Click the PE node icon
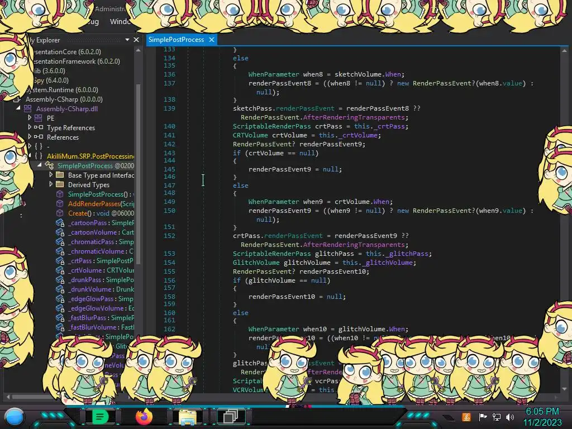Viewport: 572px width, 429px height. pyautogui.click(x=39, y=118)
